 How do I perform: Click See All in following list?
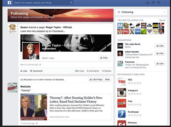(162, 20)
